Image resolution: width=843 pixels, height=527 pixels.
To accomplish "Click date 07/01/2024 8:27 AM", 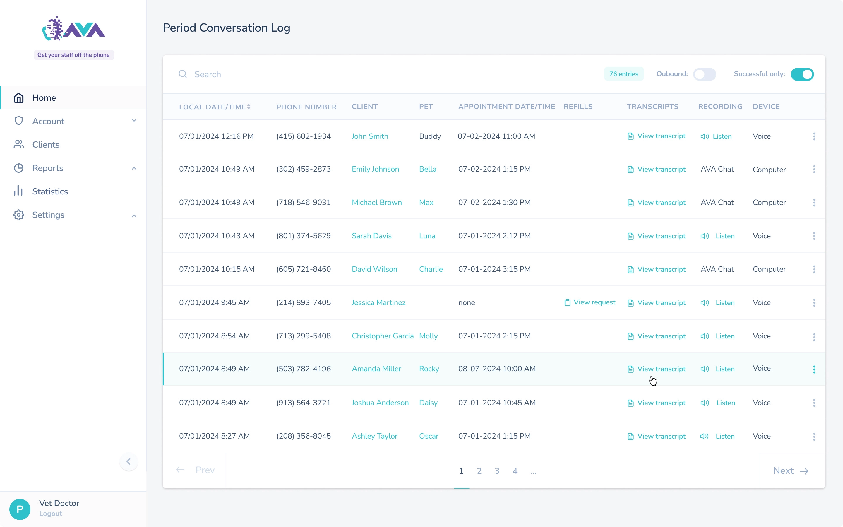I will pos(214,436).
